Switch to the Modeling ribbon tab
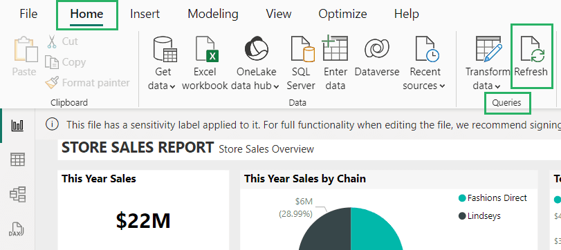Screen dimensions: 561x250 (x=213, y=15)
